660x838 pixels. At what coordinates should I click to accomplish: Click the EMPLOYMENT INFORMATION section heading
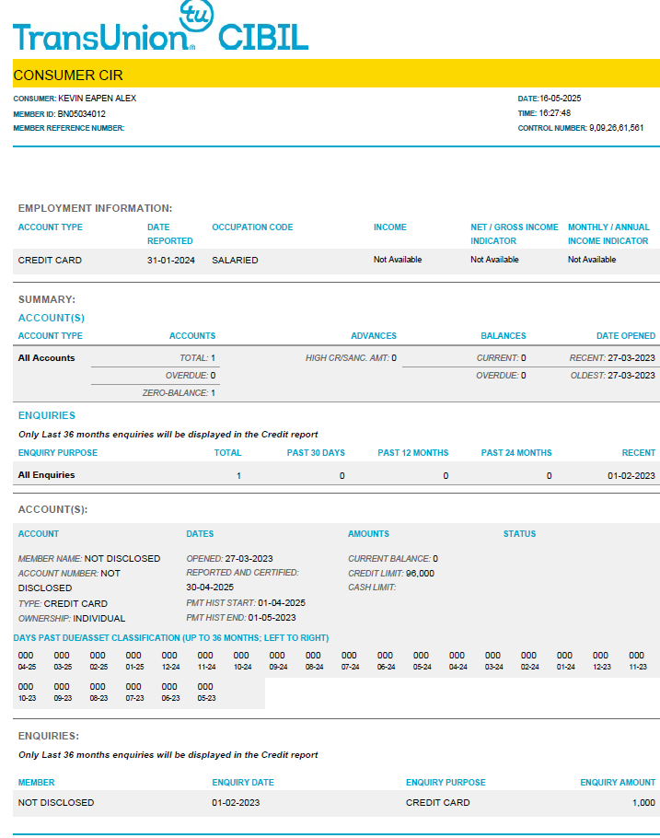(x=95, y=209)
